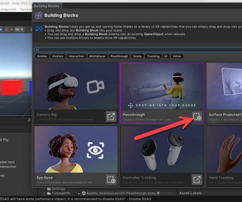
Task: Click the Surface Projected block title text
Action: click(x=225, y=115)
